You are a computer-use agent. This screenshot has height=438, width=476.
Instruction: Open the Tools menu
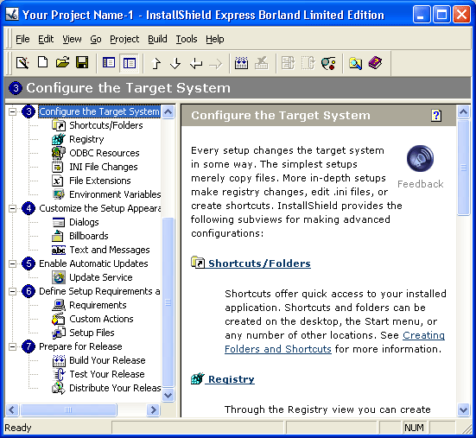click(x=187, y=39)
